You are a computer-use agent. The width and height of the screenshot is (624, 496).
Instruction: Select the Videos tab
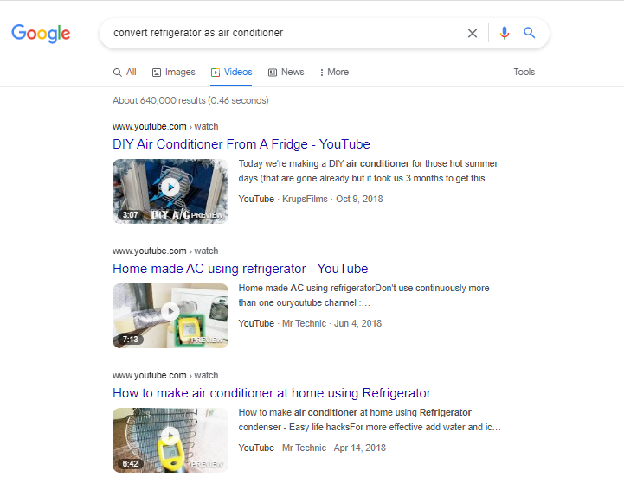tap(232, 73)
